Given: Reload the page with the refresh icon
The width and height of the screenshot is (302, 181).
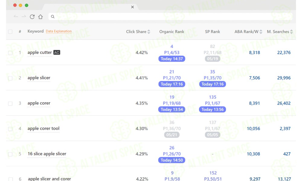Looking at the screenshot, I should click(x=32, y=17).
